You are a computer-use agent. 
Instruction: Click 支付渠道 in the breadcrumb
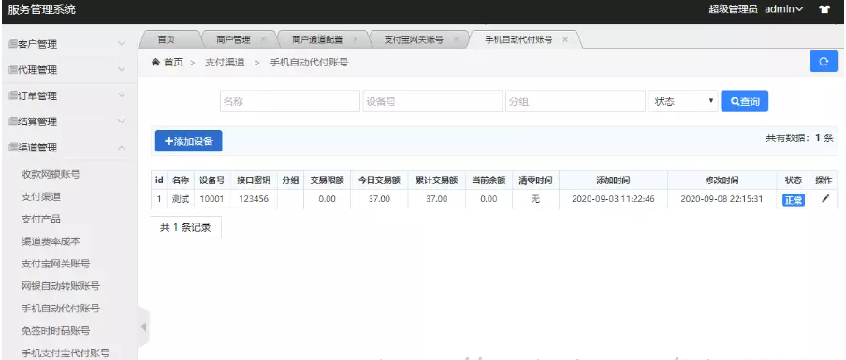(x=225, y=62)
